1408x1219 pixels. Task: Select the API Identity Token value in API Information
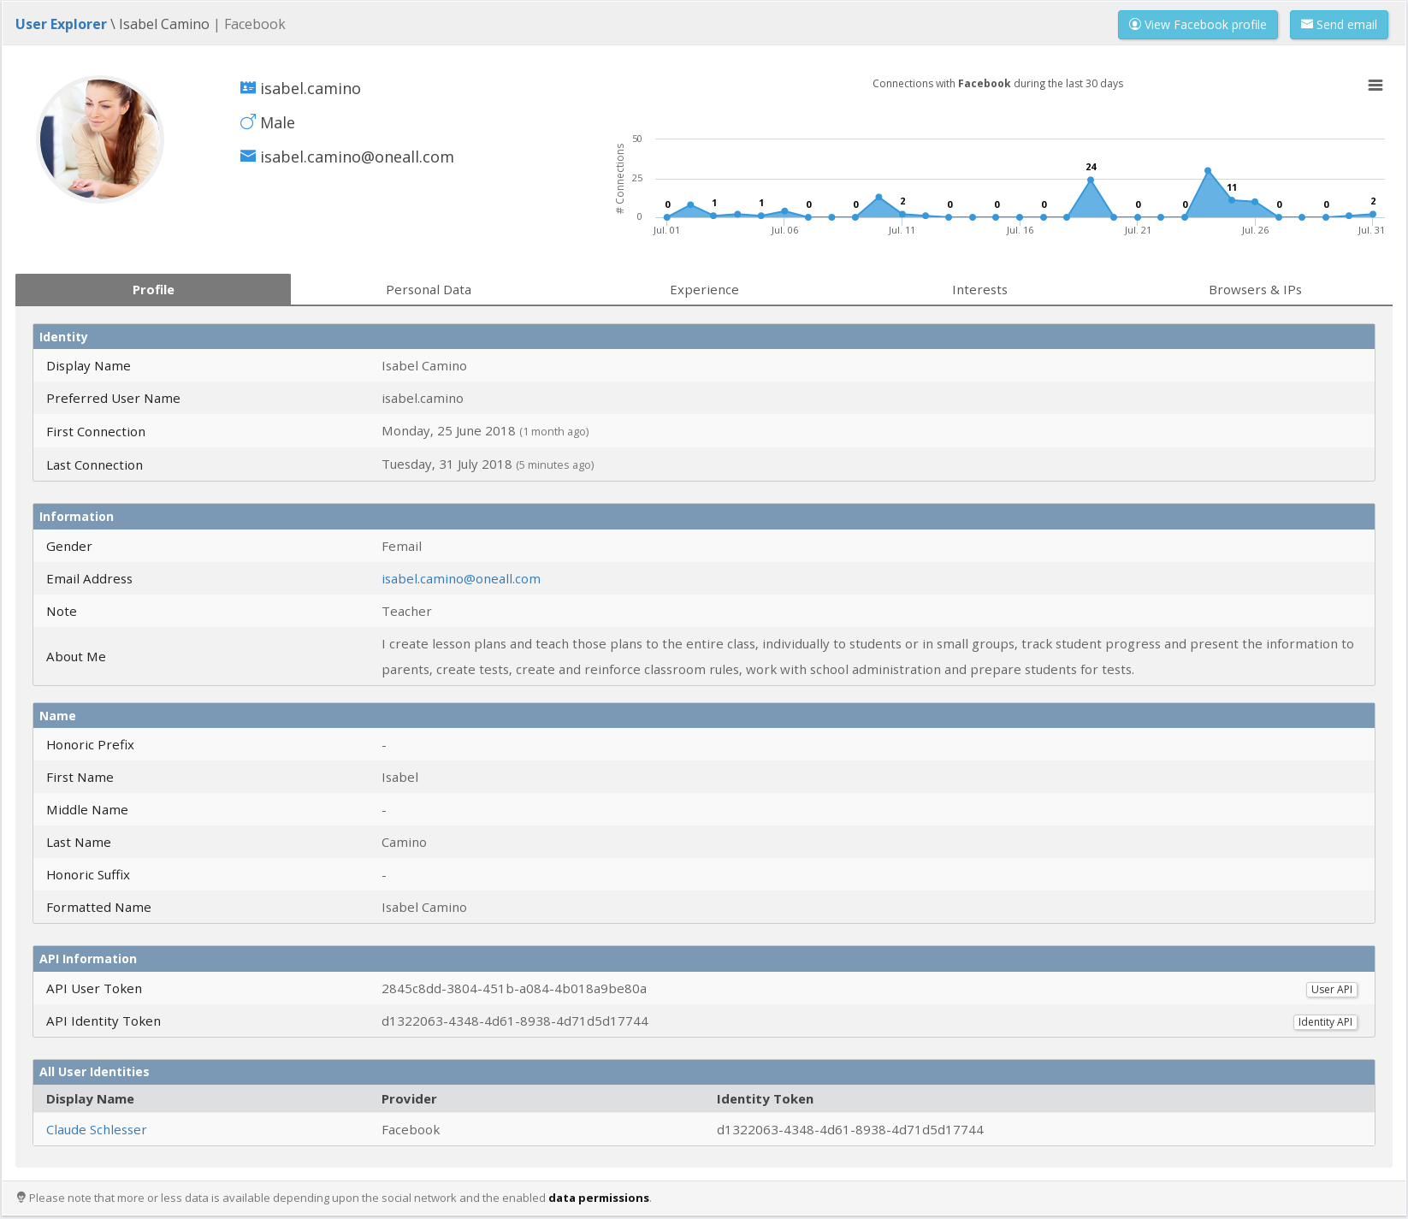point(515,1021)
